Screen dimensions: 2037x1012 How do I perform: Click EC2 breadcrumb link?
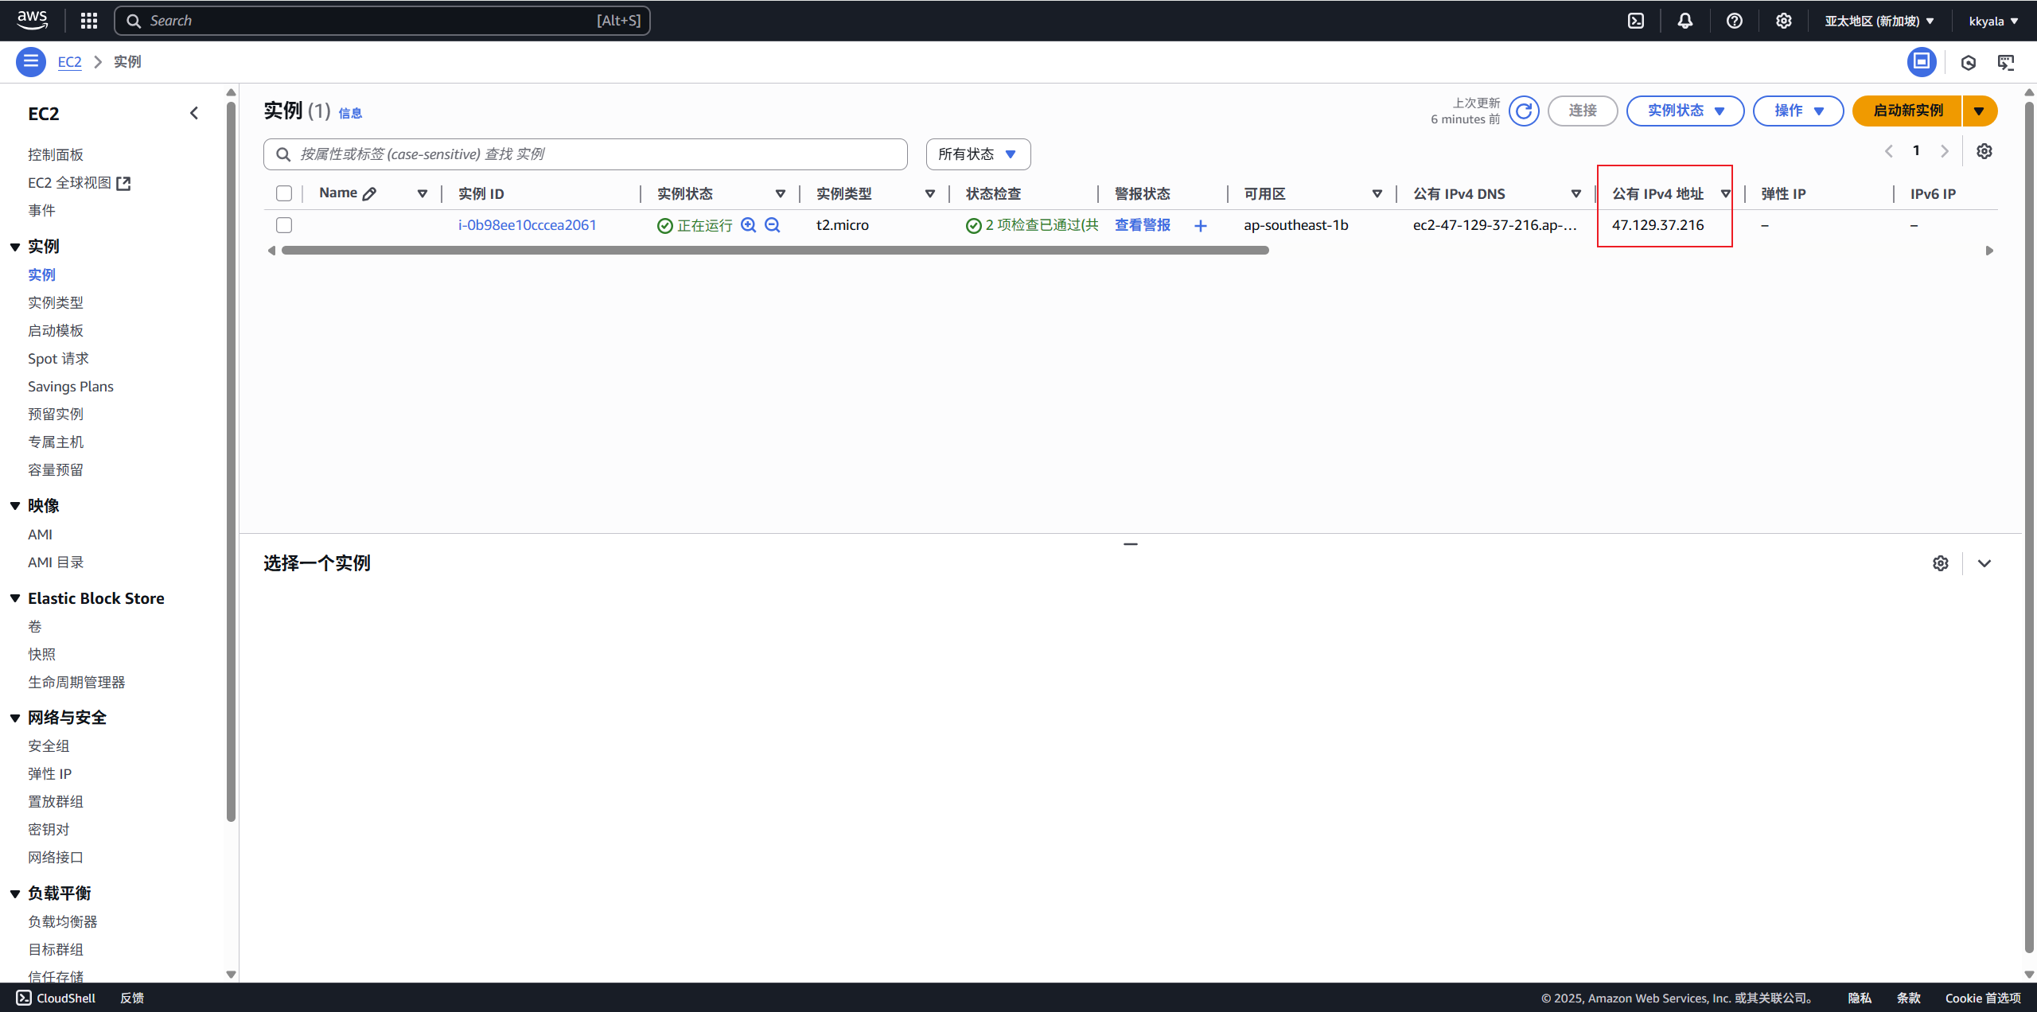(x=69, y=61)
